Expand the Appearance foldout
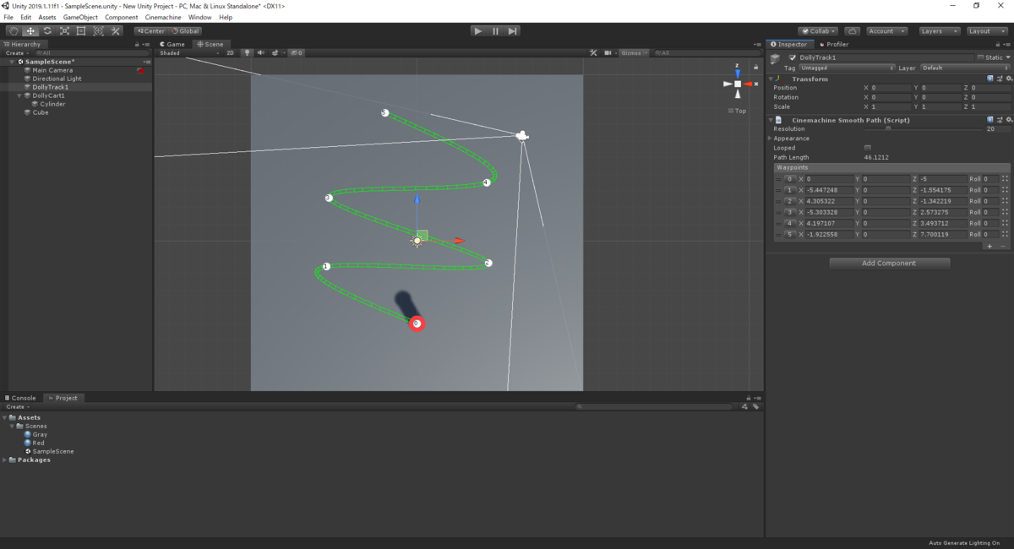Screen dimensions: 1014x549 771,138
